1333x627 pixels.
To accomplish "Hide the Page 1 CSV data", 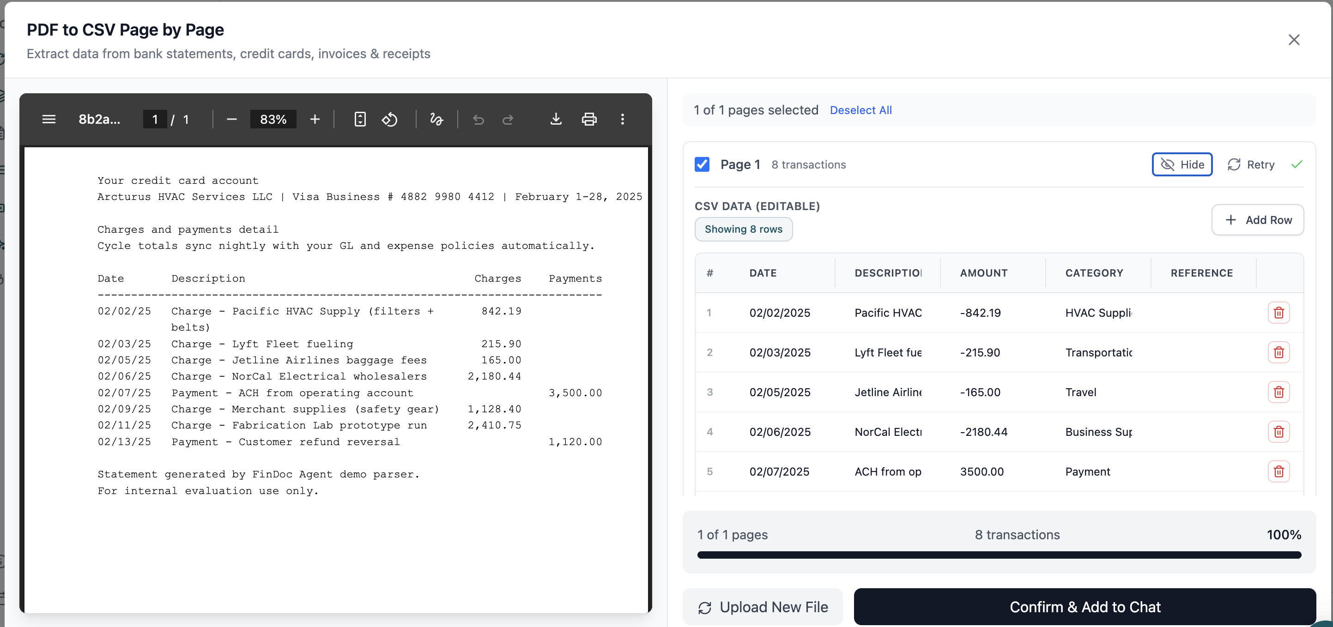I will coord(1182,164).
